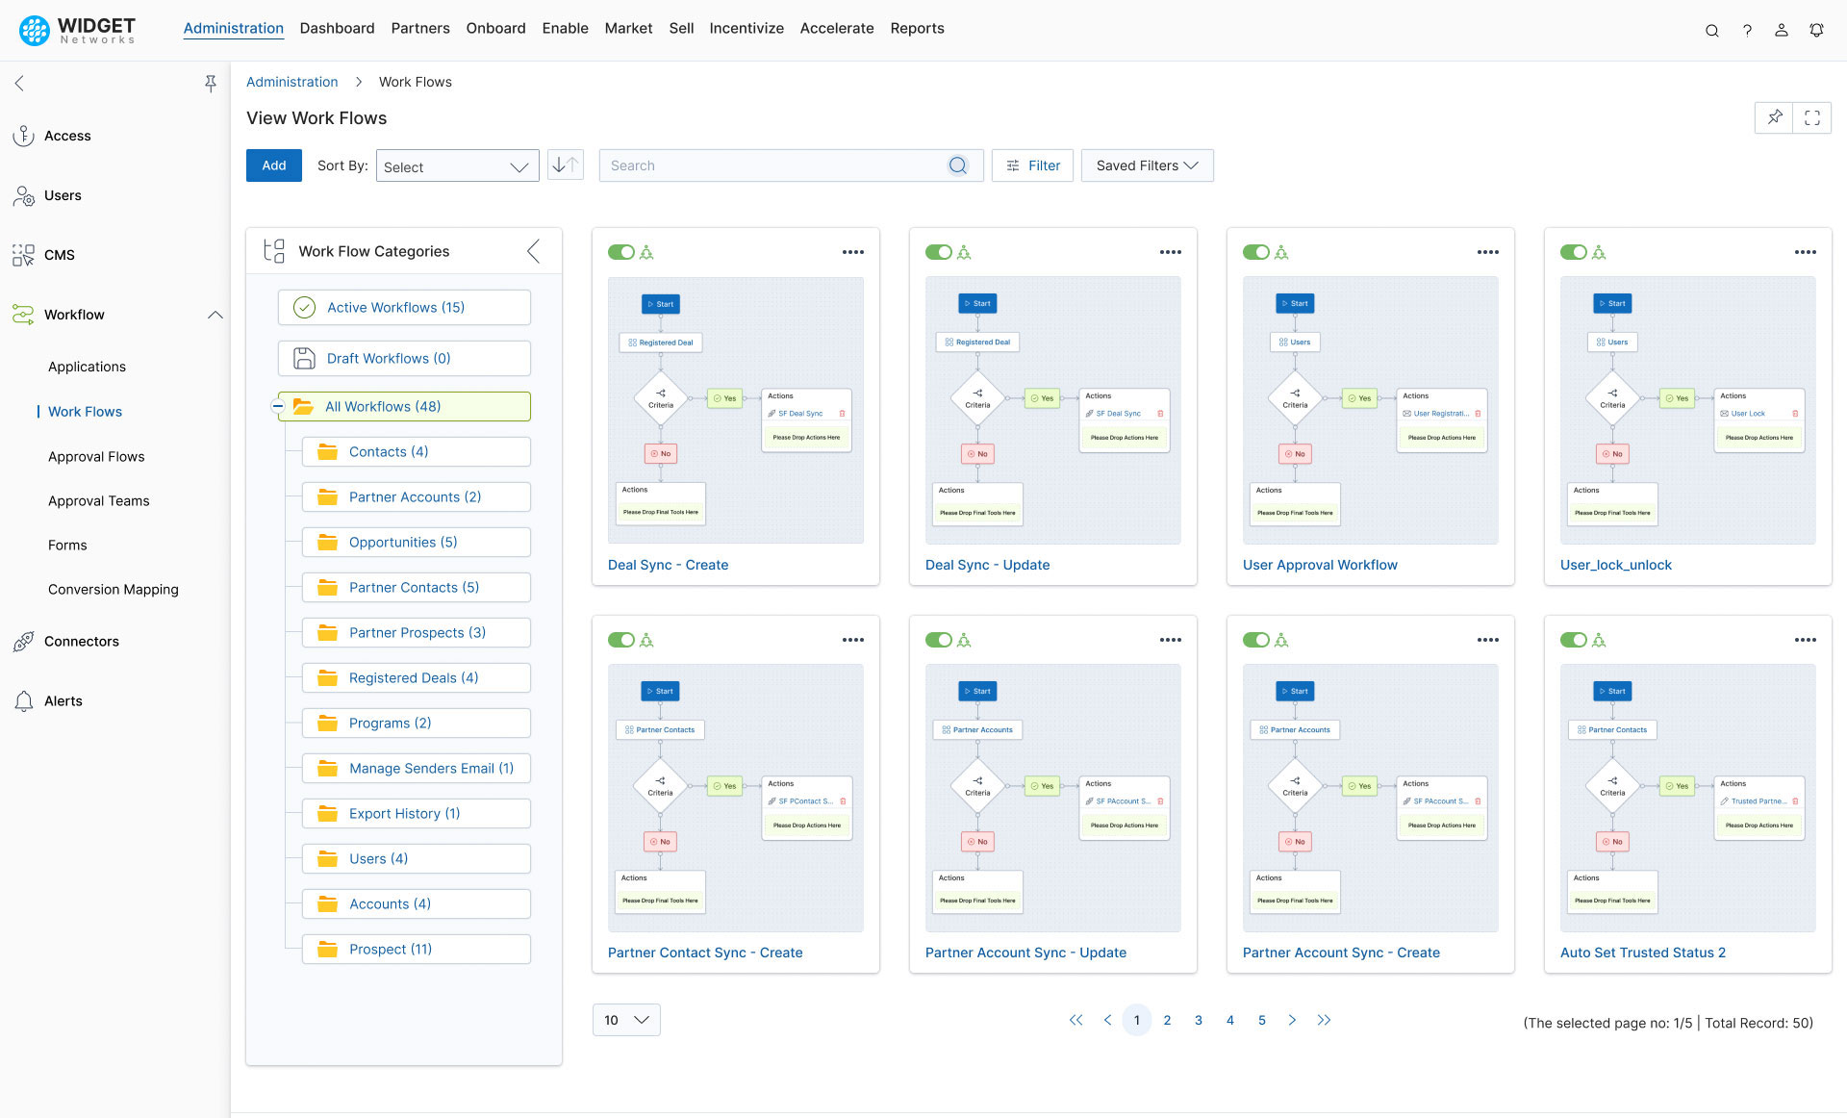1847x1118 pixels.
Task: Click the sort order arrows icon
Action: pos(566,165)
